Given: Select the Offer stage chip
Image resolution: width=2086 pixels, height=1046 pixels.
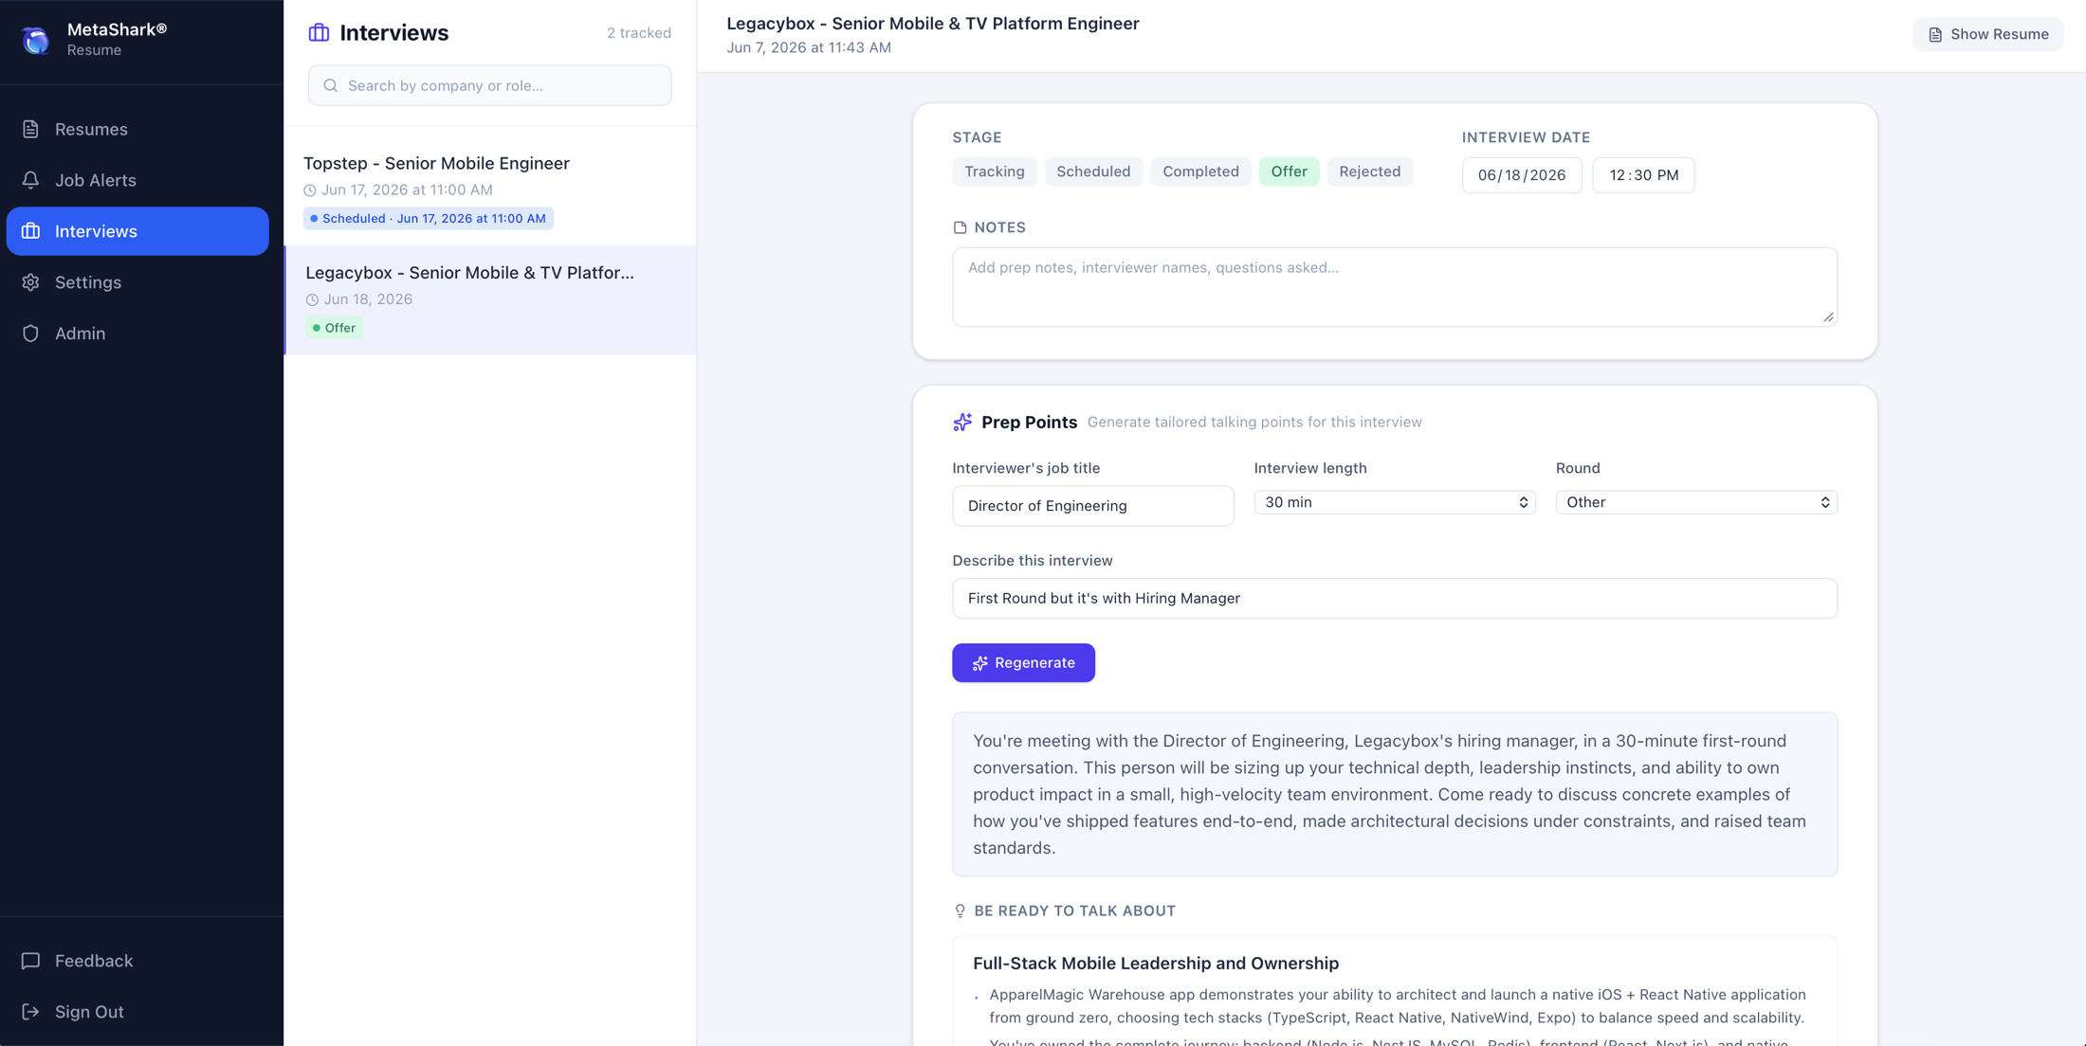Looking at the screenshot, I should tap(1289, 171).
